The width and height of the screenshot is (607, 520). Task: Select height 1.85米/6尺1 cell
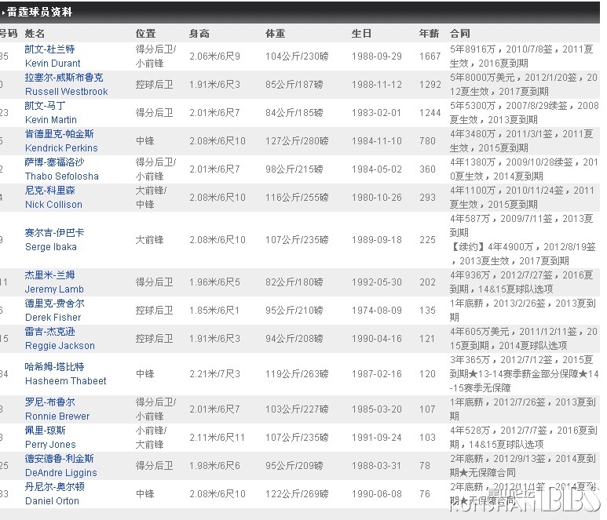pos(215,310)
